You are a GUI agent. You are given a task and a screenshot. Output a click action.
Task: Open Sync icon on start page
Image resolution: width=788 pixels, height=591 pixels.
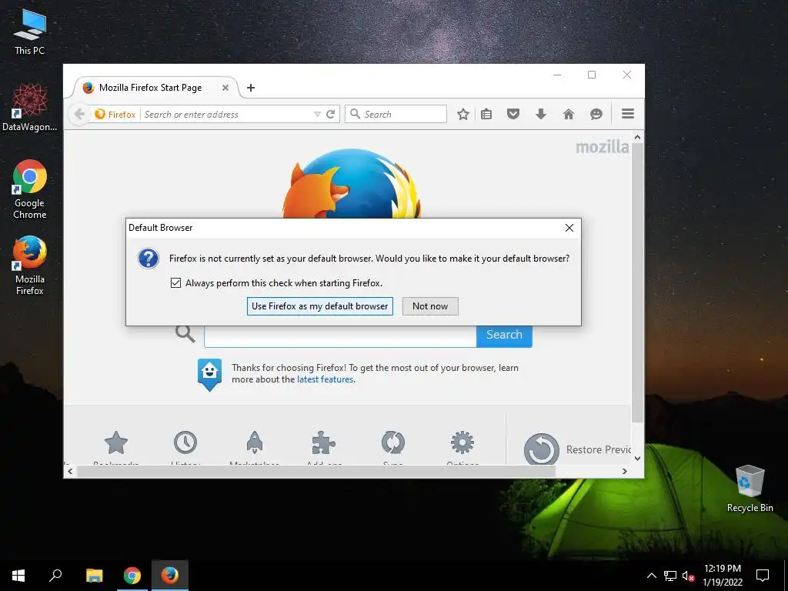point(393,442)
